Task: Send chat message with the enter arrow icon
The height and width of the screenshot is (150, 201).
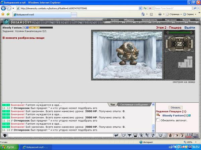Action: [116, 135]
